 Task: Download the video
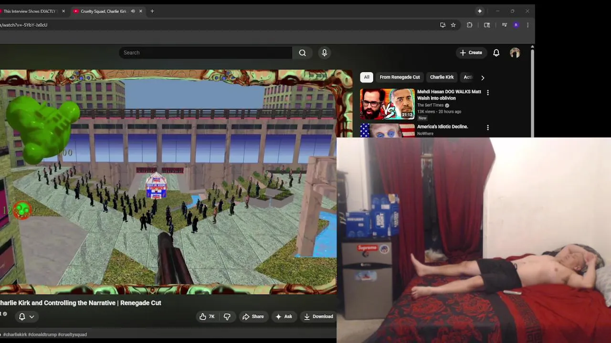(318, 316)
